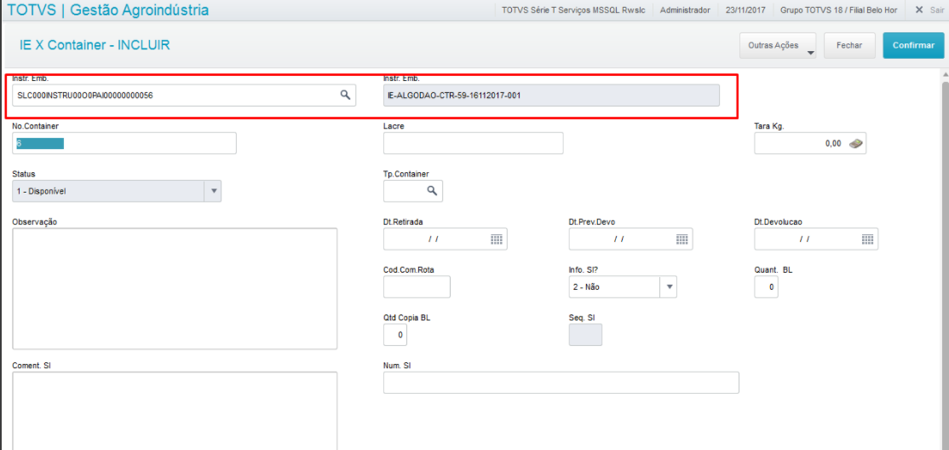This screenshot has height=450, width=949.
Task: Open the Dt.Devolucao calendar picker
Action: coord(868,239)
